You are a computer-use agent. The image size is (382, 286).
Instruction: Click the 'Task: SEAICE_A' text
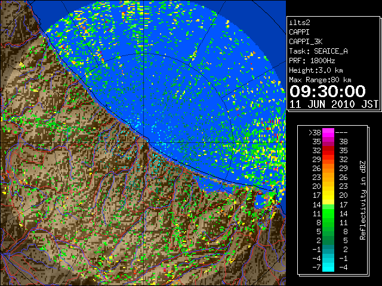coord(318,51)
